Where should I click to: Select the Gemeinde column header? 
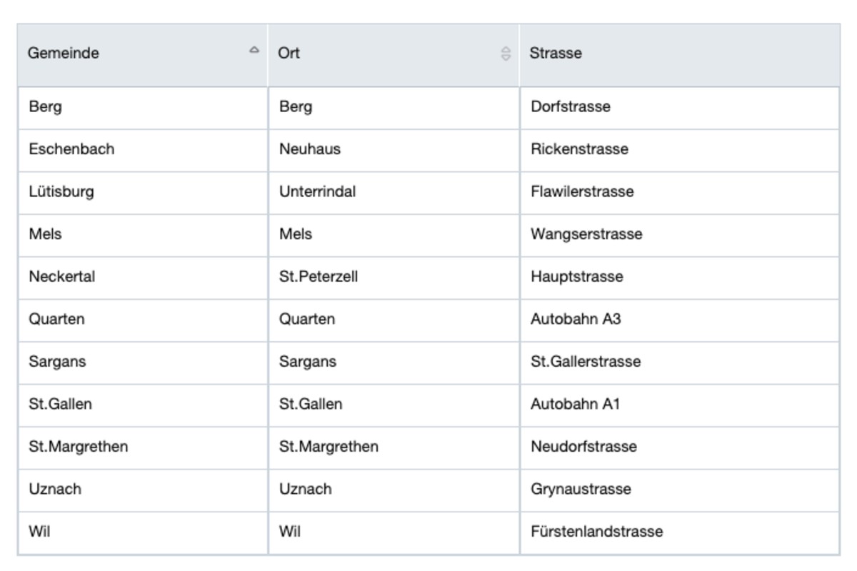tap(64, 54)
